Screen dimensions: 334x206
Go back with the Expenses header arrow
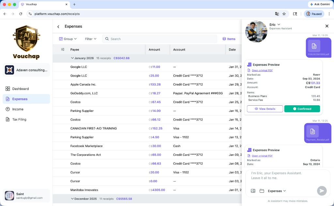pos(58,27)
